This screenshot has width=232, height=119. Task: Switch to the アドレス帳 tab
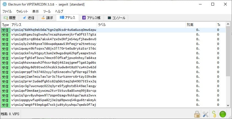(x=91, y=18)
